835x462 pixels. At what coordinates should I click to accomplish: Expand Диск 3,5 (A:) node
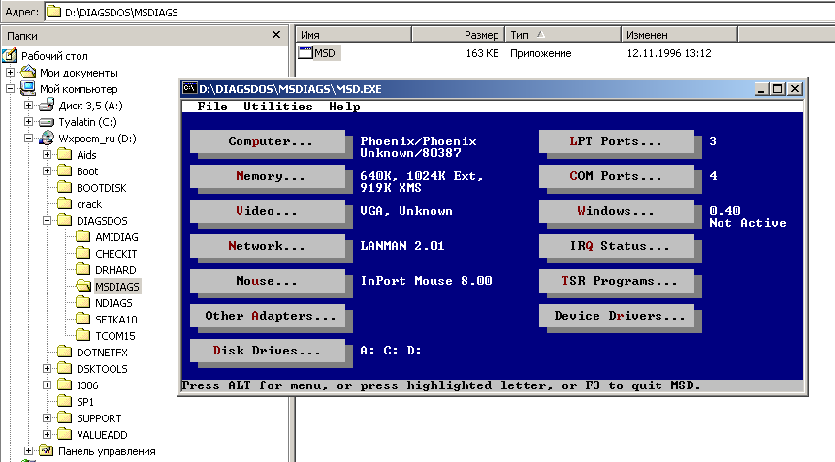(x=29, y=106)
